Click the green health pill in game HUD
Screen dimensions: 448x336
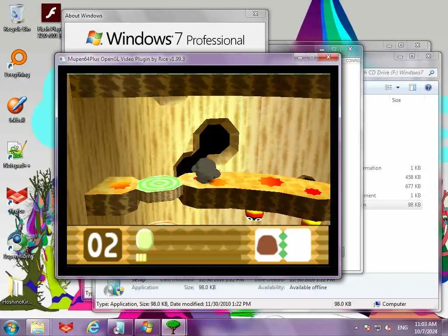[144, 239]
